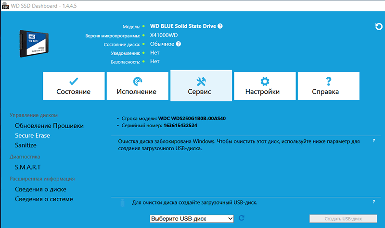Open the Настройки tab

[x=265, y=86]
